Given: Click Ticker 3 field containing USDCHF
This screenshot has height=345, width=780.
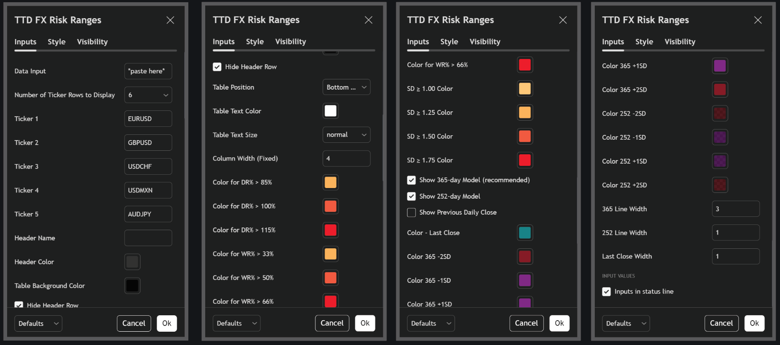Looking at the screenshot, I should (148, 167).
